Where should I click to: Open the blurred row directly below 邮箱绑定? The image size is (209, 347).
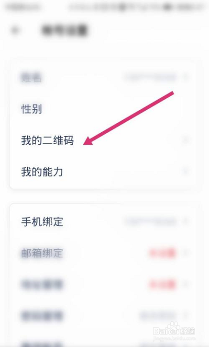coord(104,284)
